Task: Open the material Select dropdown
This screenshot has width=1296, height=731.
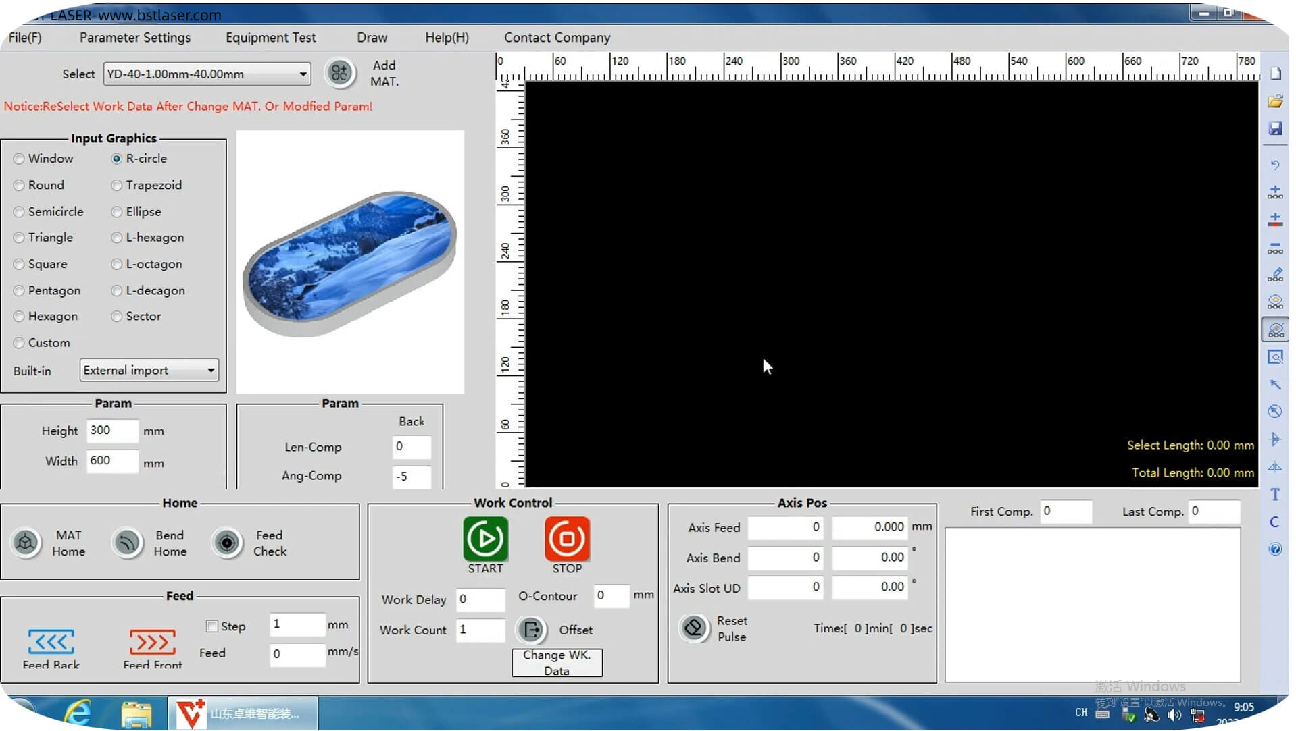Action: [x=303, y=74]
